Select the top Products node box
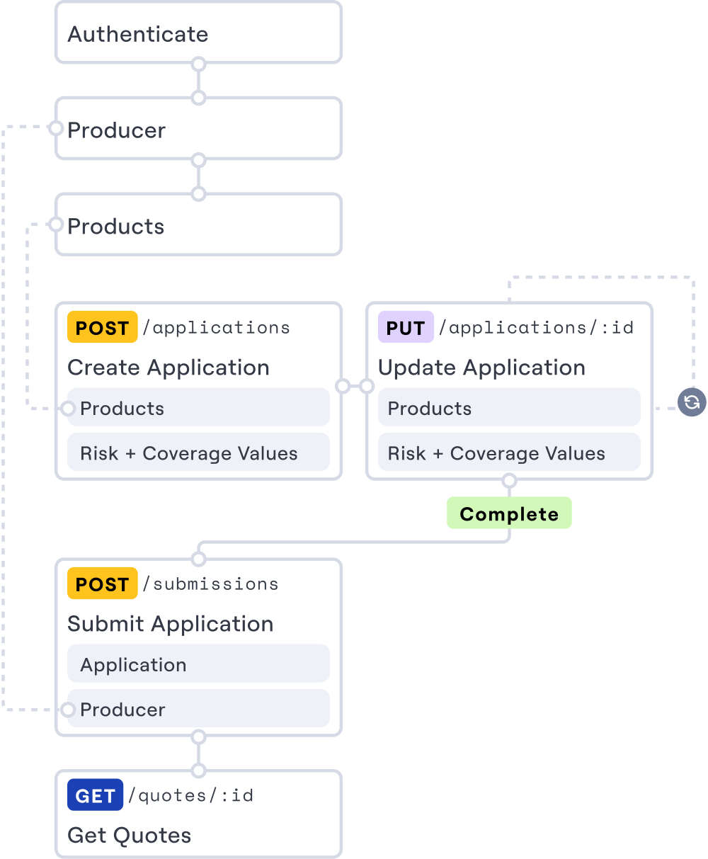Screen dimensions: 708x859 (198, 226)
